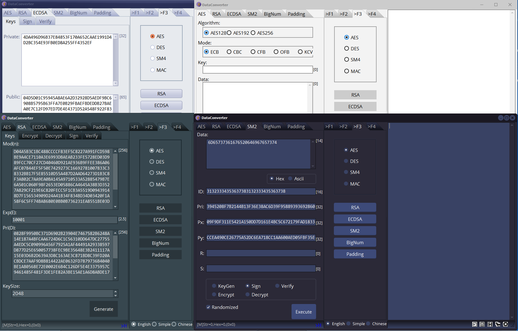The width and height of the screenshot is (518, 331).
Task: Increase the KeySize value with the up arrow
Action: click(x=115, y=291)
